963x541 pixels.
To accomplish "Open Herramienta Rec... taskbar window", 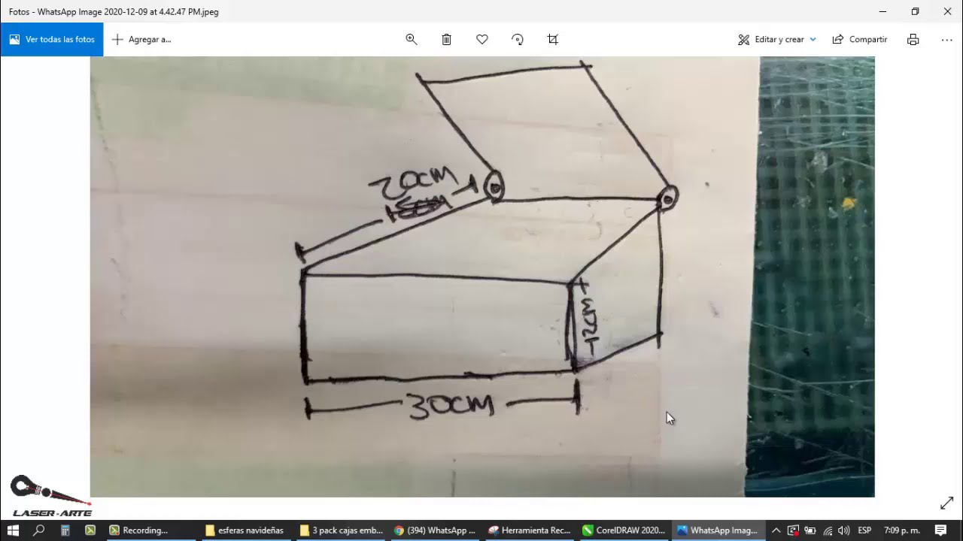I will 530,530.
